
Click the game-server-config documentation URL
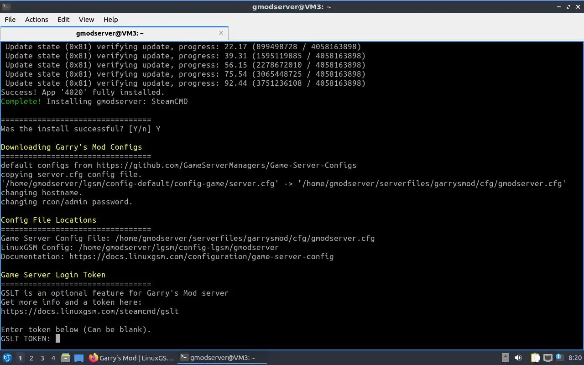[x=201, y=256]
